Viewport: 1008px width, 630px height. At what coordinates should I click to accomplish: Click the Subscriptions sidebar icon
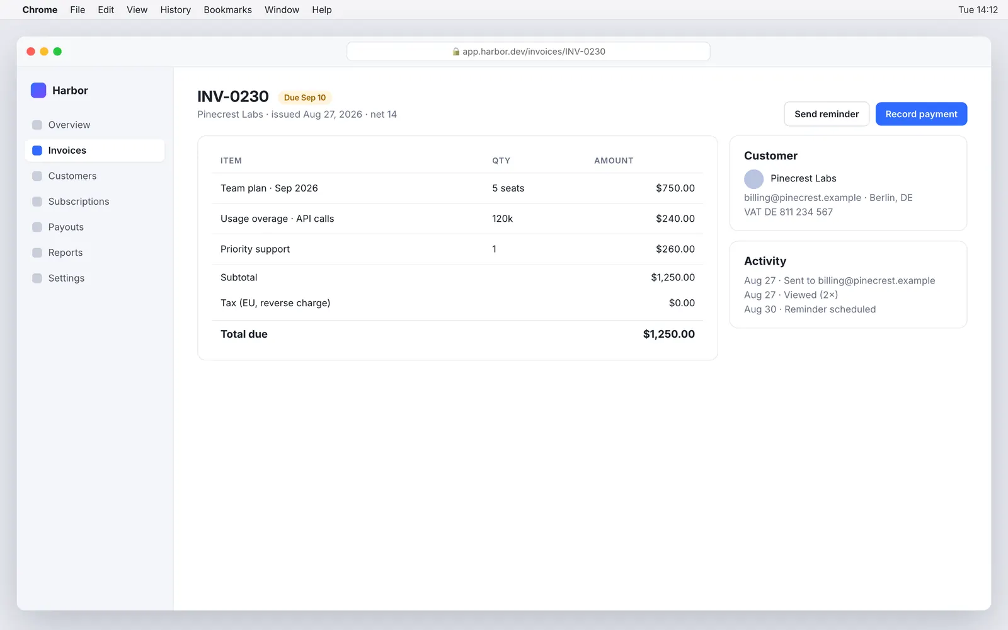pos(37,202)
